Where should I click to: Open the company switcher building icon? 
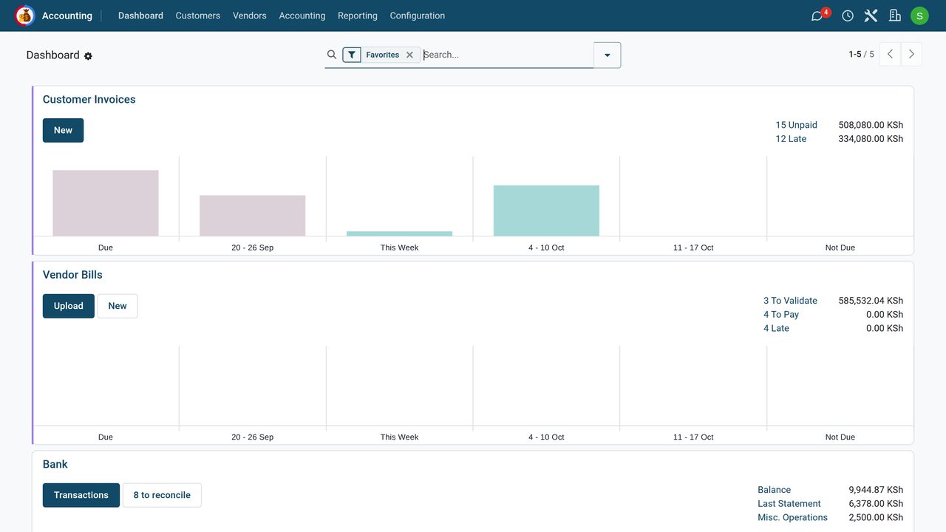tap(895, 16)
